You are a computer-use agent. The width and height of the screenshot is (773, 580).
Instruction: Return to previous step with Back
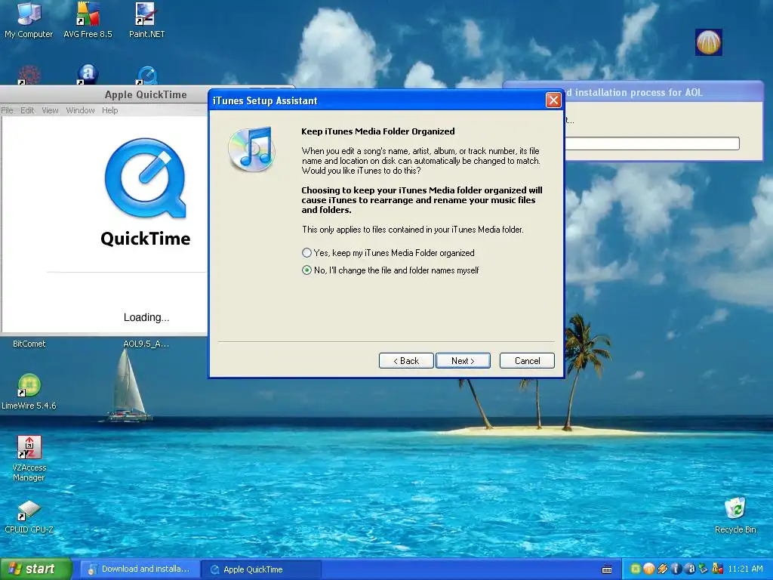[x=406, y=361]
